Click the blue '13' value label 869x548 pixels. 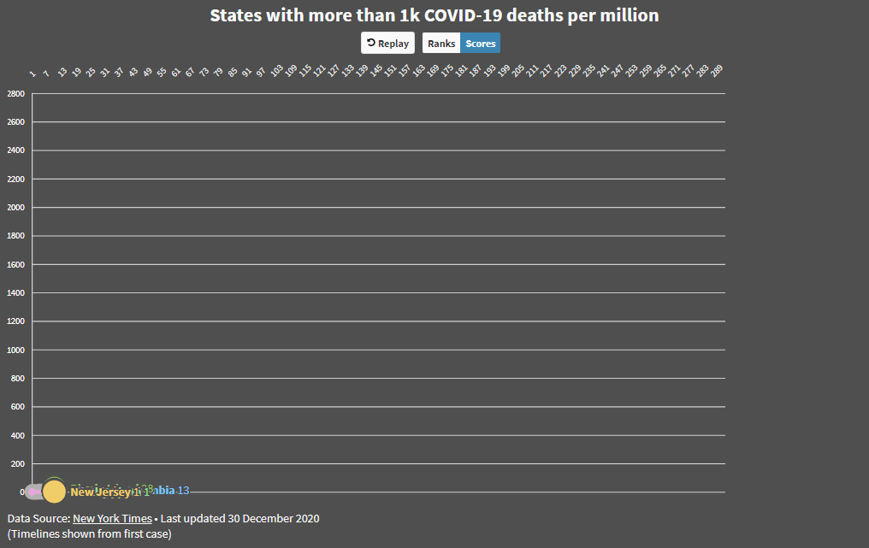(183, 491)
